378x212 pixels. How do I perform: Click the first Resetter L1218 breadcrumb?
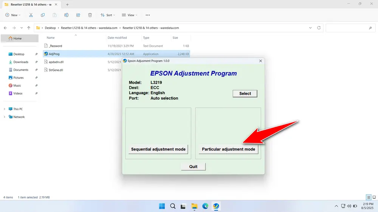tap(89, 28)
